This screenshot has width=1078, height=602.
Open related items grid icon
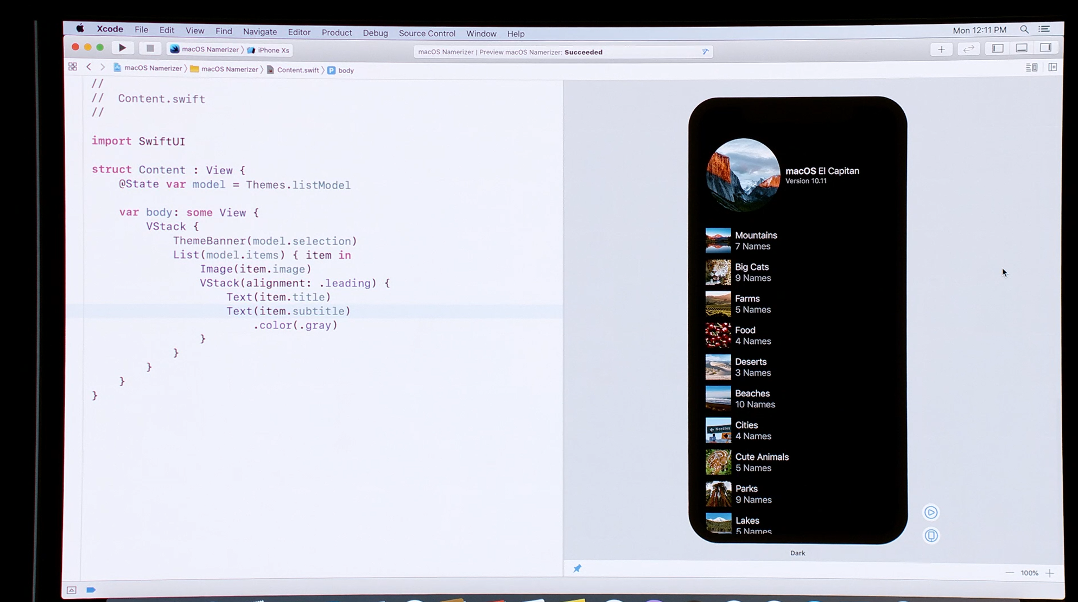(73, 67)
